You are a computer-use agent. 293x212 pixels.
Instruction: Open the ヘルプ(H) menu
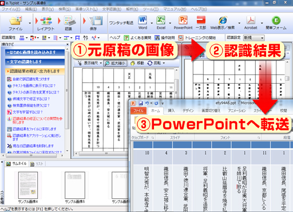(x=199, y=9)
